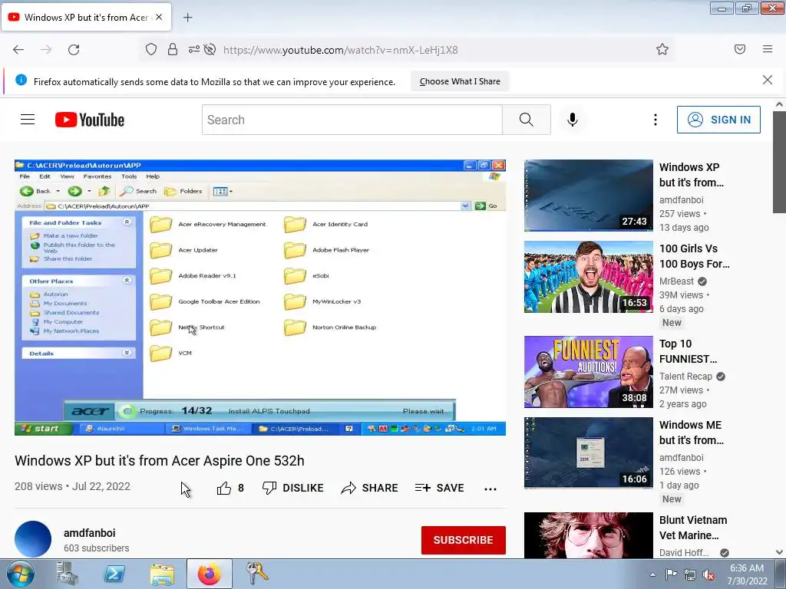Share the video
Screen dimensions: 786x589
[369, 488]
